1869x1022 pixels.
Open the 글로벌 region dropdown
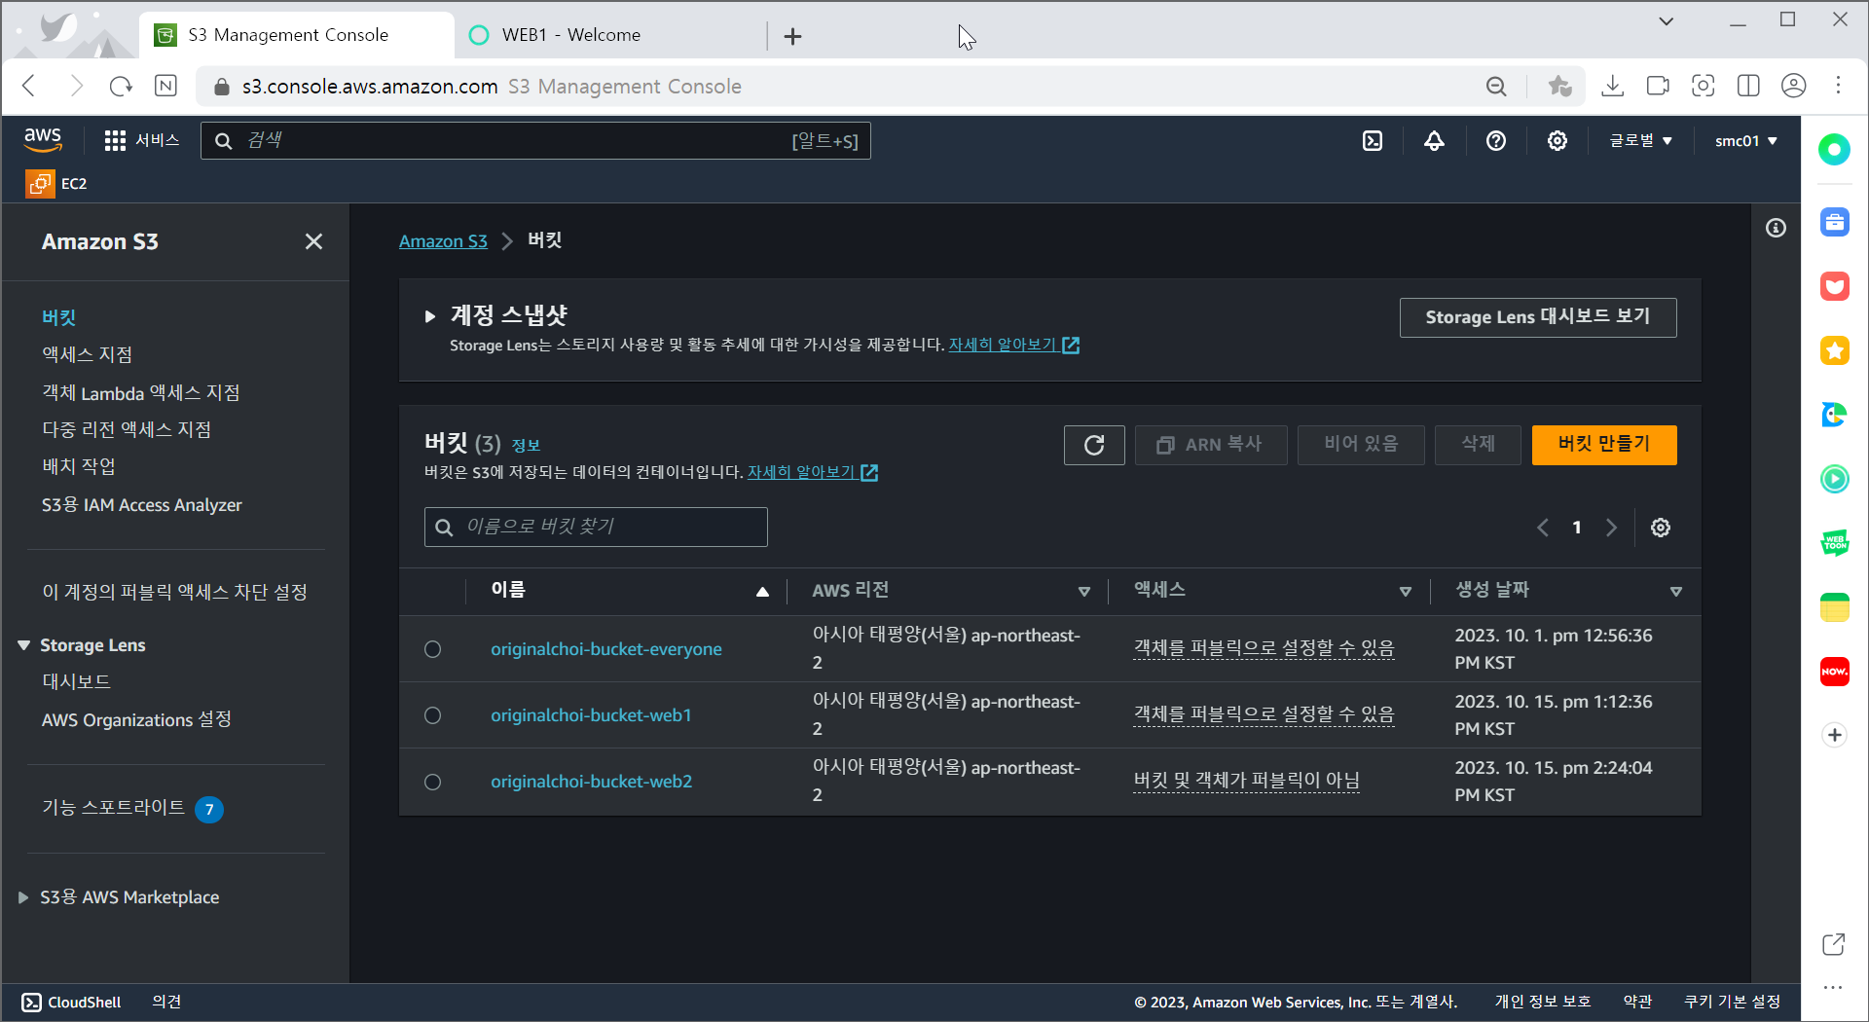tap(1641, 141)
